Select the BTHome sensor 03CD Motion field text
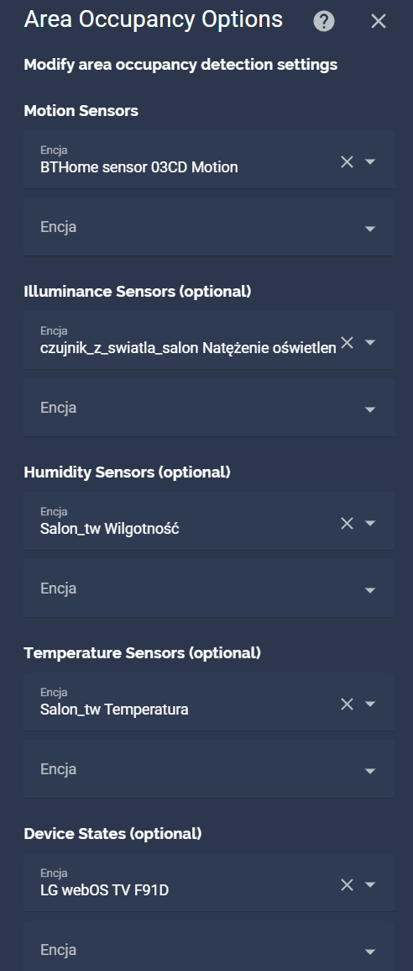The height and width of the screenshot is (971, 413). point(139,167)
